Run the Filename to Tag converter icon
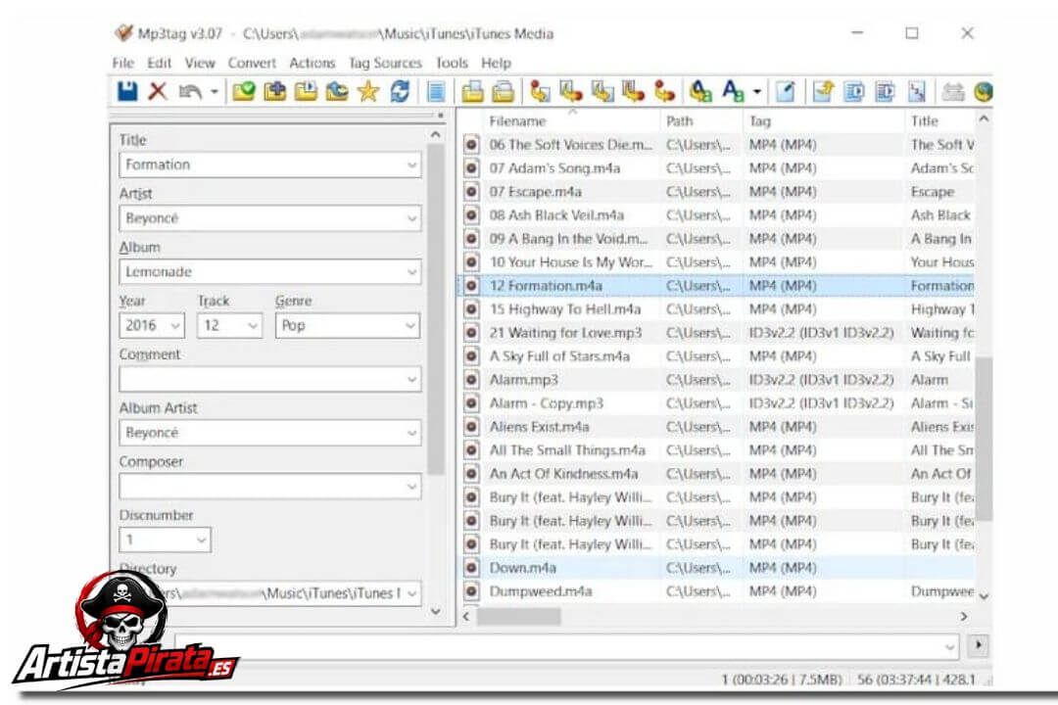Viewport: 1058px width, 705px height. [571, 91]
